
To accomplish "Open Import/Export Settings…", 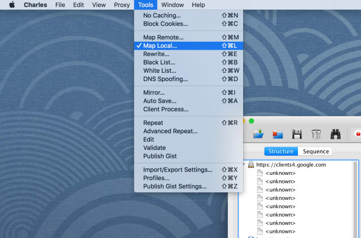I will click(188, 170).
